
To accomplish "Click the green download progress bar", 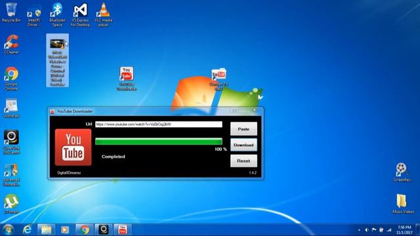I will click(x=159, y=142).
